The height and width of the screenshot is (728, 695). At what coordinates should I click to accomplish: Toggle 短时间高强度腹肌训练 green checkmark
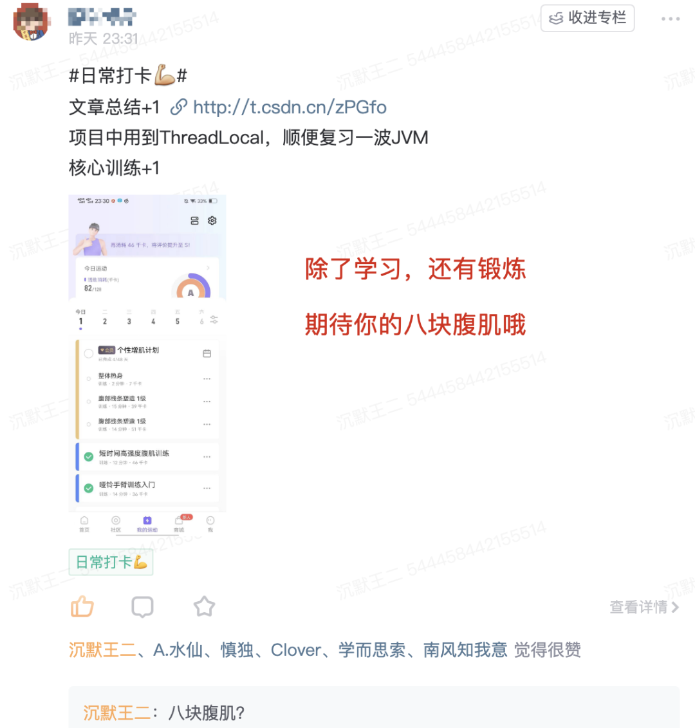pyautogui.click(x=89, y=457)
